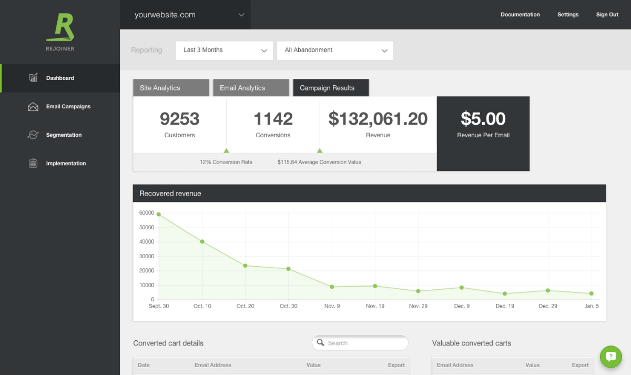
Task: Click the Converted cart details heading
Action: [x=168, y=343]
